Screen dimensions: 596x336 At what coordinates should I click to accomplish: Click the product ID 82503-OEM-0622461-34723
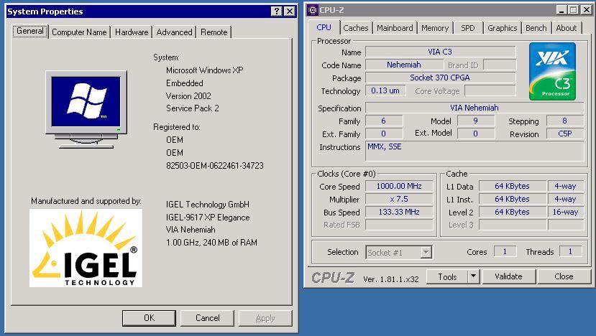point(215,166)
